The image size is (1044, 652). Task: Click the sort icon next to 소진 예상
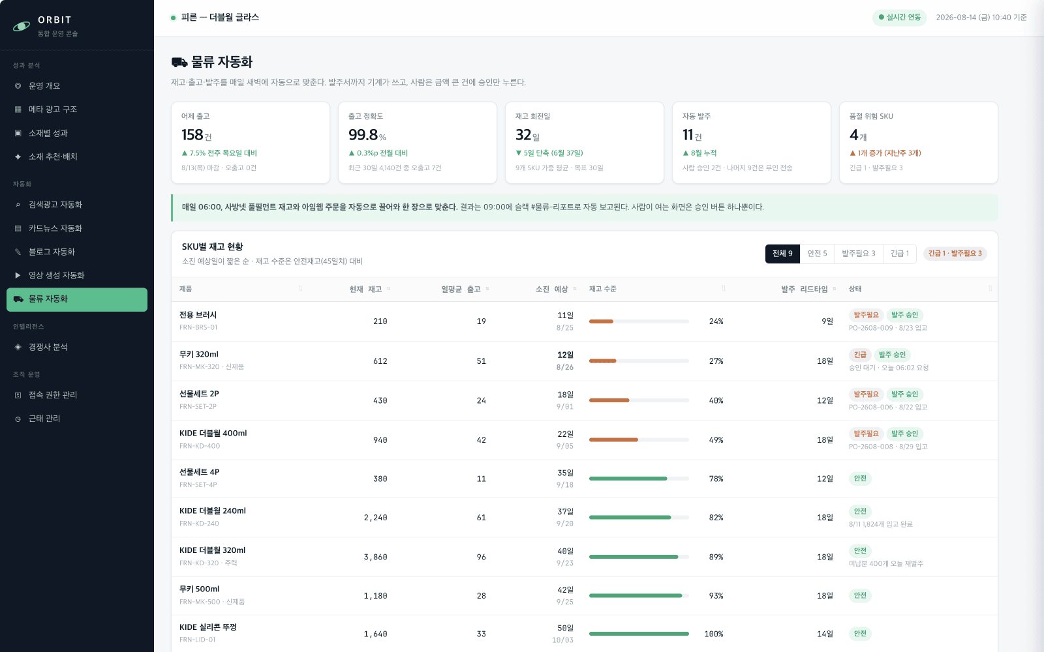tap(575, 289)
